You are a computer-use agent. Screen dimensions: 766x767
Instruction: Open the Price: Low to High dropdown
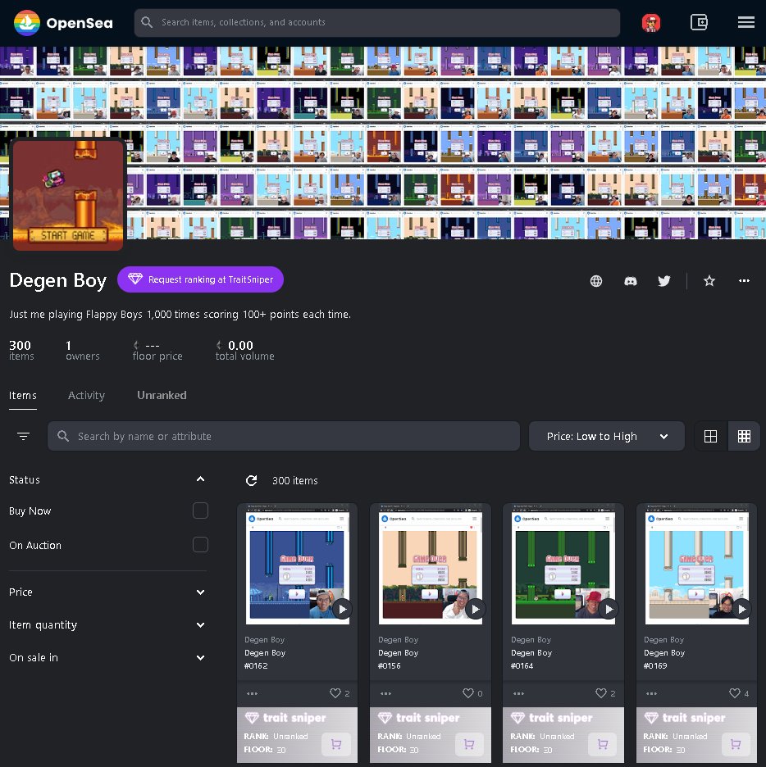pyautogui.click(x=606, y=436)
